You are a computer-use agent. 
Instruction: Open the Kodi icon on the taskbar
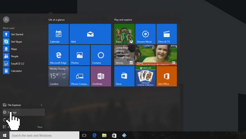pyautogui.click(x=124, y=135)
